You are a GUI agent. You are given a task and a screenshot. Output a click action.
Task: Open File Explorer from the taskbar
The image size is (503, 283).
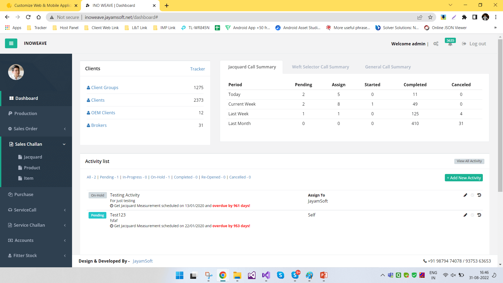(237, 275)
